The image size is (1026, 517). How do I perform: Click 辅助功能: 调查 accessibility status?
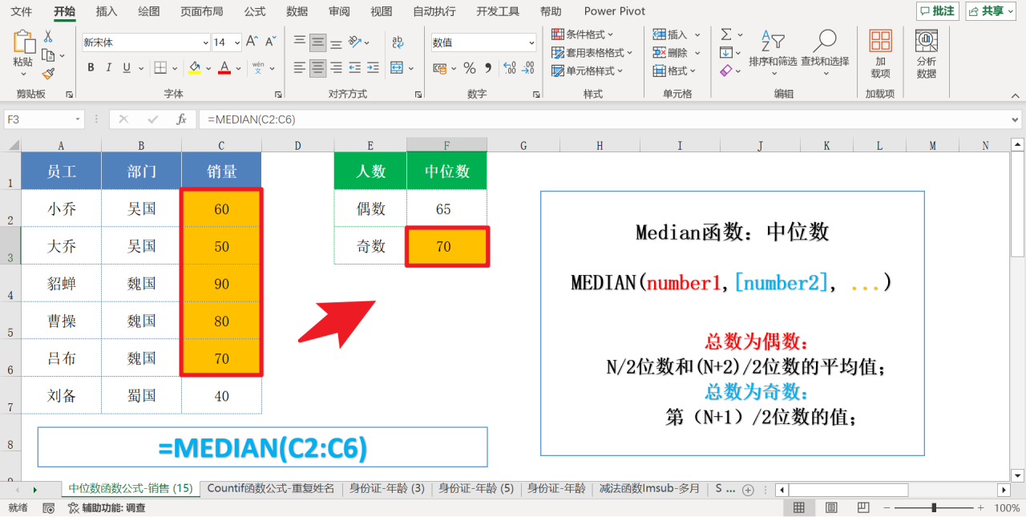[x=107, y=508]
